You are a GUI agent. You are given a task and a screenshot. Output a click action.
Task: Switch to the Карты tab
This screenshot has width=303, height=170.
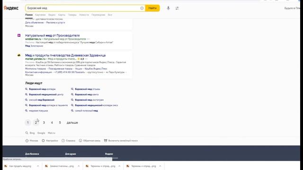coord(62,15)
